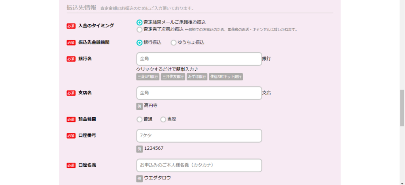405x185 pixels.
Task: Click the 必須 badge next to 入金のタイミング
Action: pos(71,26)
